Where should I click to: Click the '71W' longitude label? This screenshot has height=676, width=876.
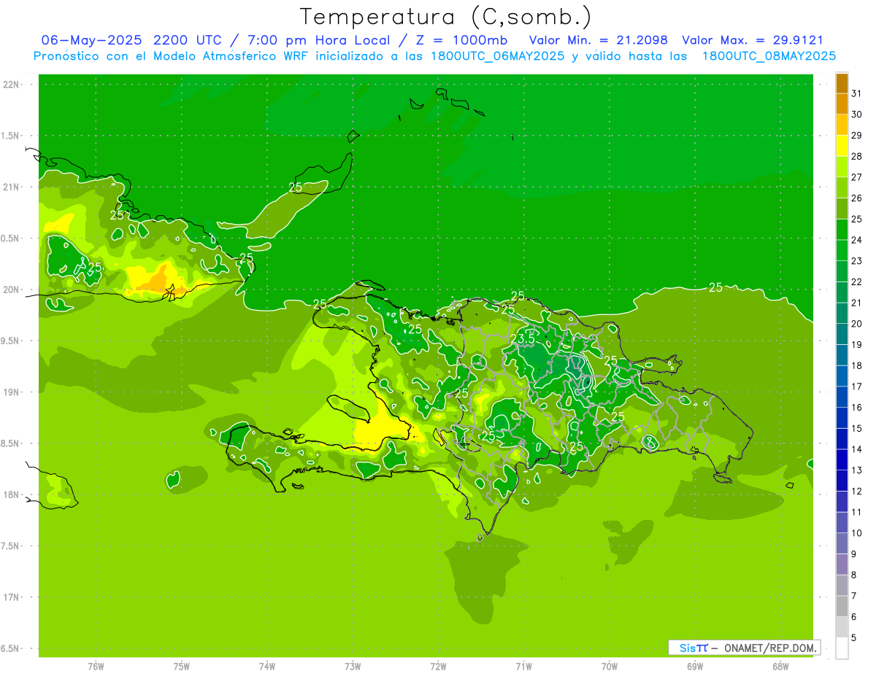coord(523,667)
